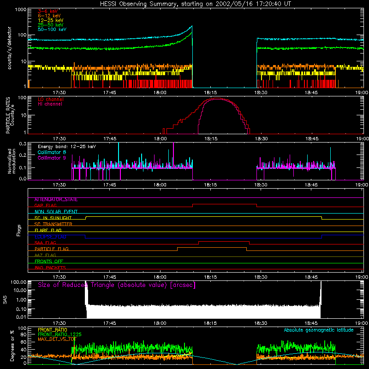Select the NON_SOLAR_EVENT flag label

pyautogui.click(x=56, y=212)
